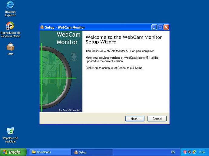Click the Next button in Setup wizard
The width and height of the screenshot is (209, 156).
click(135, 119)
